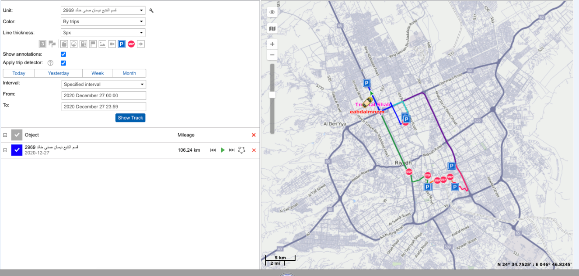Open the Color 'By trips' dropdown
This screenshot has width=579, height=276.
pos(103,21)
